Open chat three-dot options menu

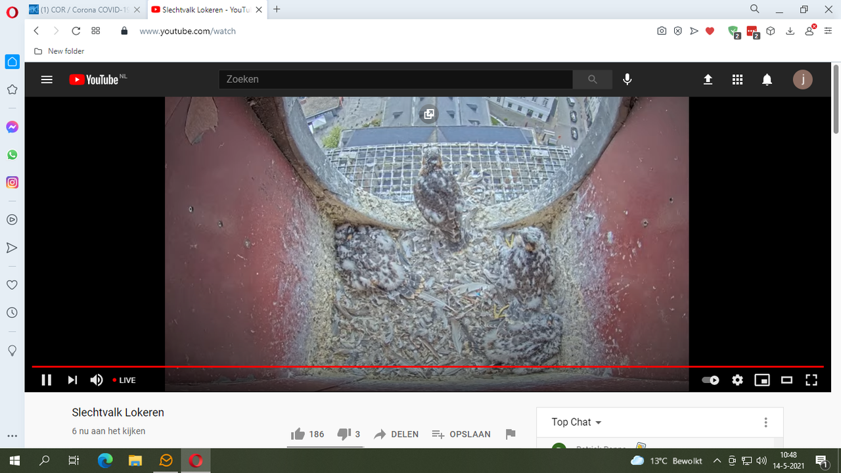765,422
